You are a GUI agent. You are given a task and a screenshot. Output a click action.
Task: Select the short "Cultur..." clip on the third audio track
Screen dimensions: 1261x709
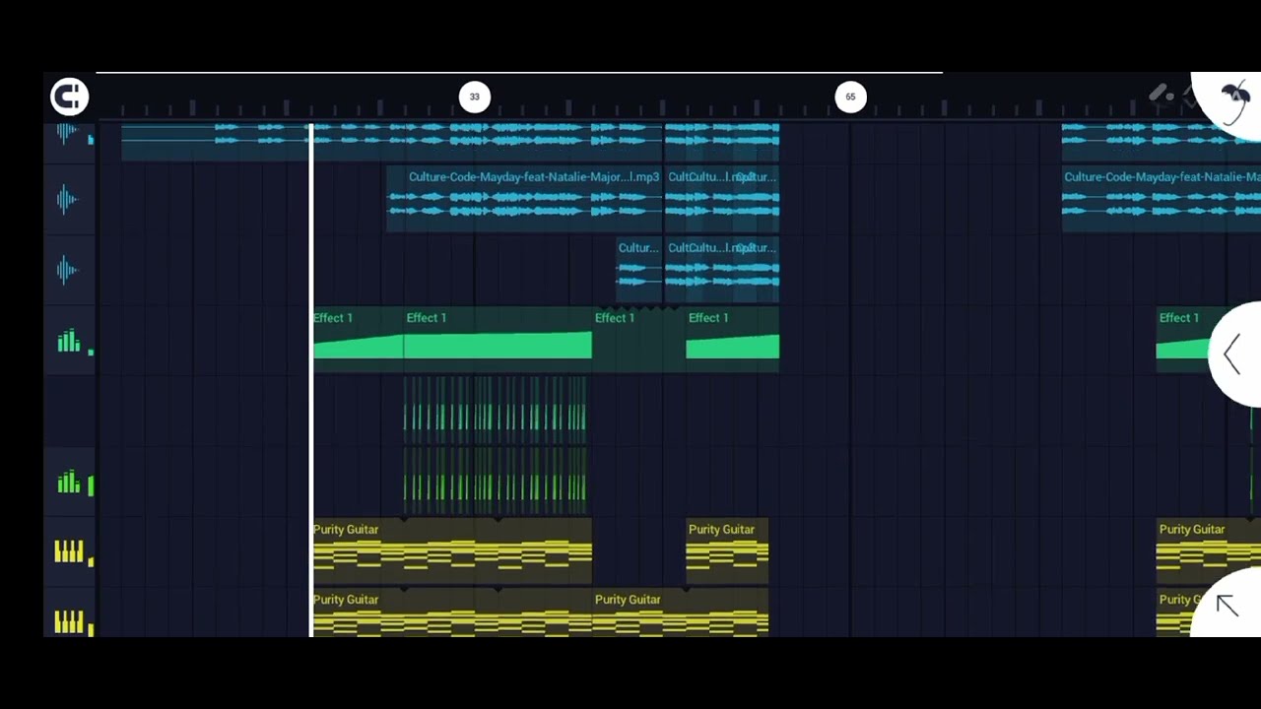tap(639, 270)
